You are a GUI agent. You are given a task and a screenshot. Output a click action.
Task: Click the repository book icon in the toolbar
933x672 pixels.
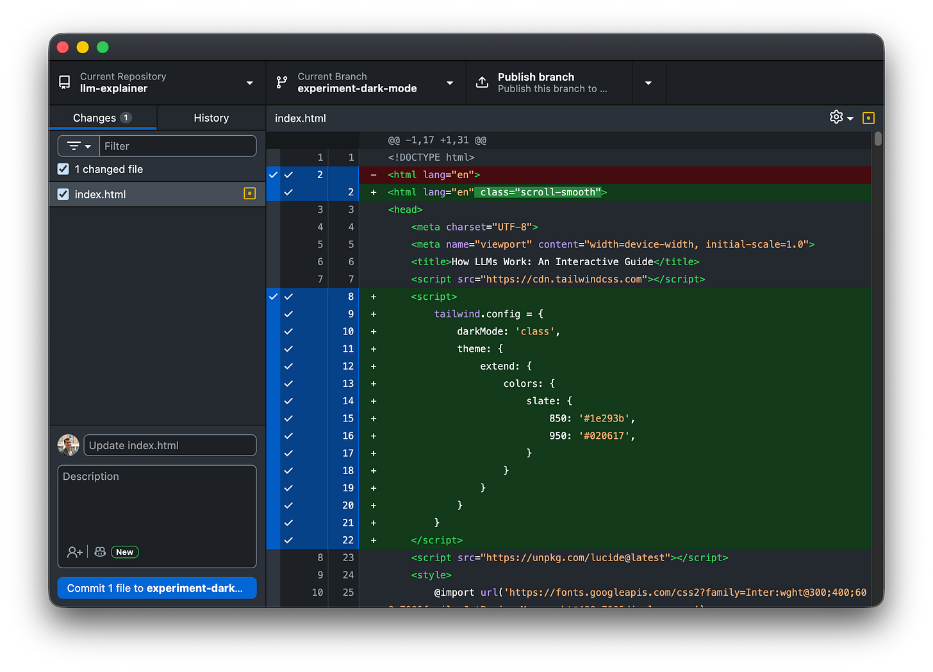(x=64, y=82)
